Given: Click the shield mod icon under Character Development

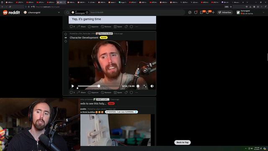Looking at the screenshot, I should pos(131,92).
